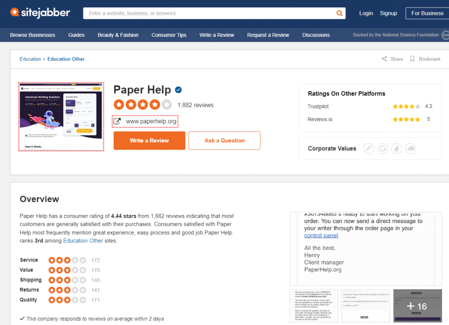Click the Trustpilot score 4.2

[429, 106]
